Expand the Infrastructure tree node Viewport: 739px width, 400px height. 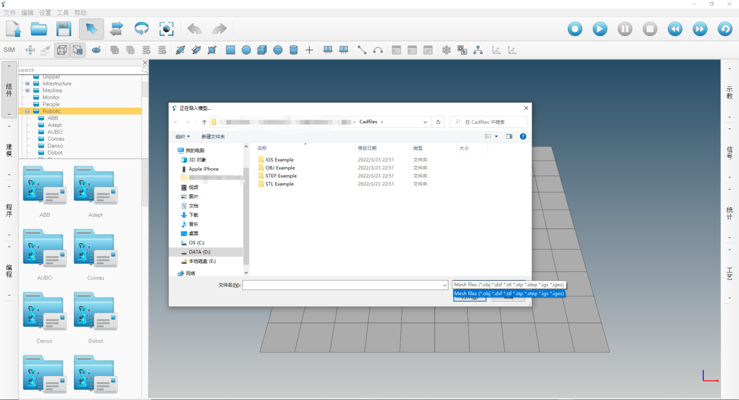(27, 84)
